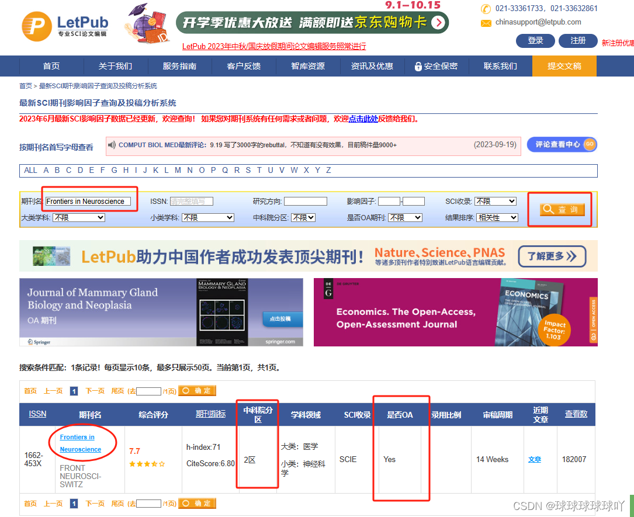Open the 关于我们 navigation tab
Image resolution: width=634 pixels, height=517 pixels.
pos(115,66)
